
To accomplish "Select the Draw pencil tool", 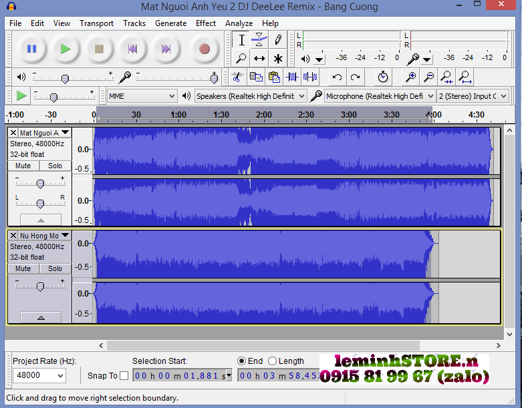I will tap(277, 40).
